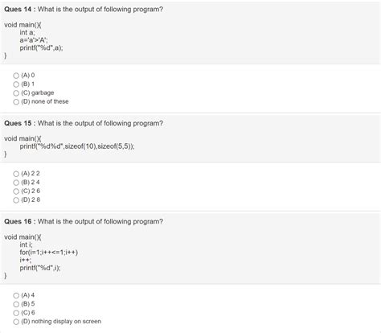The width and height of the screenshot is (381, 333).
Task: Click the 'garbage' option label text
Action: (43, 92)
